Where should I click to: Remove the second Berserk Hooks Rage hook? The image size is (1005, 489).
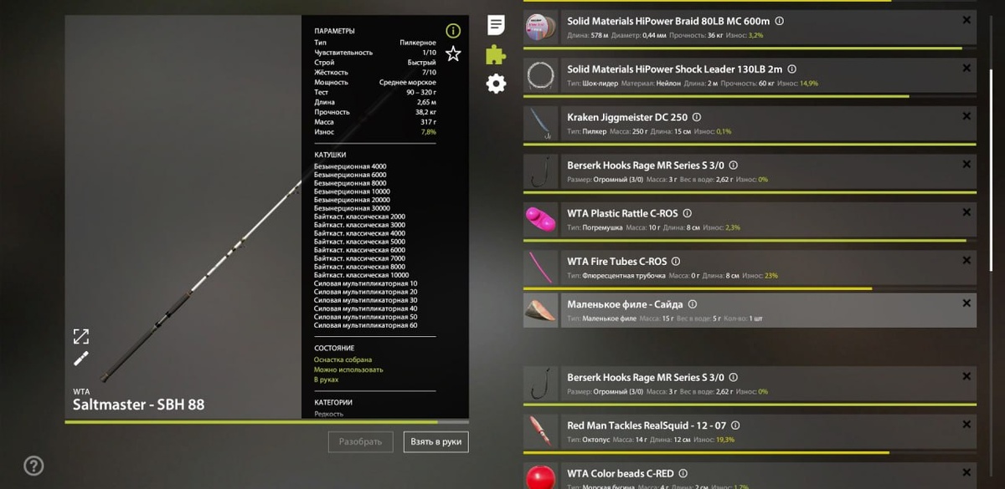966,376
